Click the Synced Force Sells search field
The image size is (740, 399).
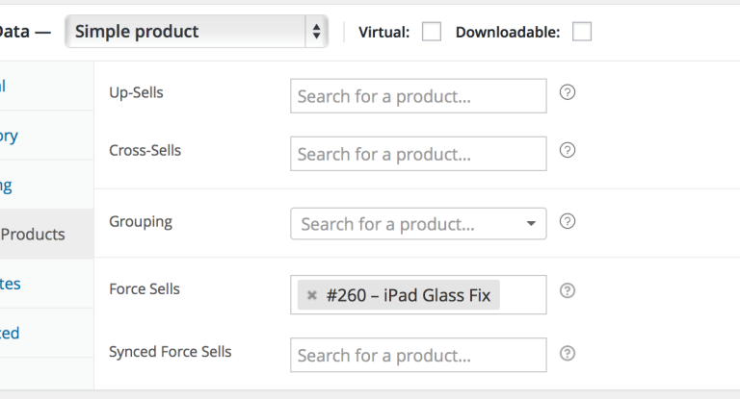click(x=418, y=355)
